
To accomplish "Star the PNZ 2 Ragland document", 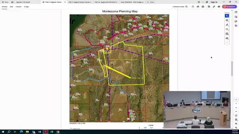I will [x=43, y=2].
